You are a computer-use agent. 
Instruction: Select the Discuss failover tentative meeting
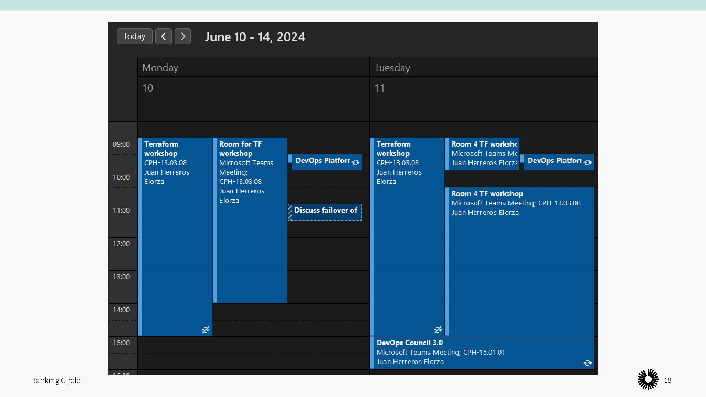coord(325,212)
